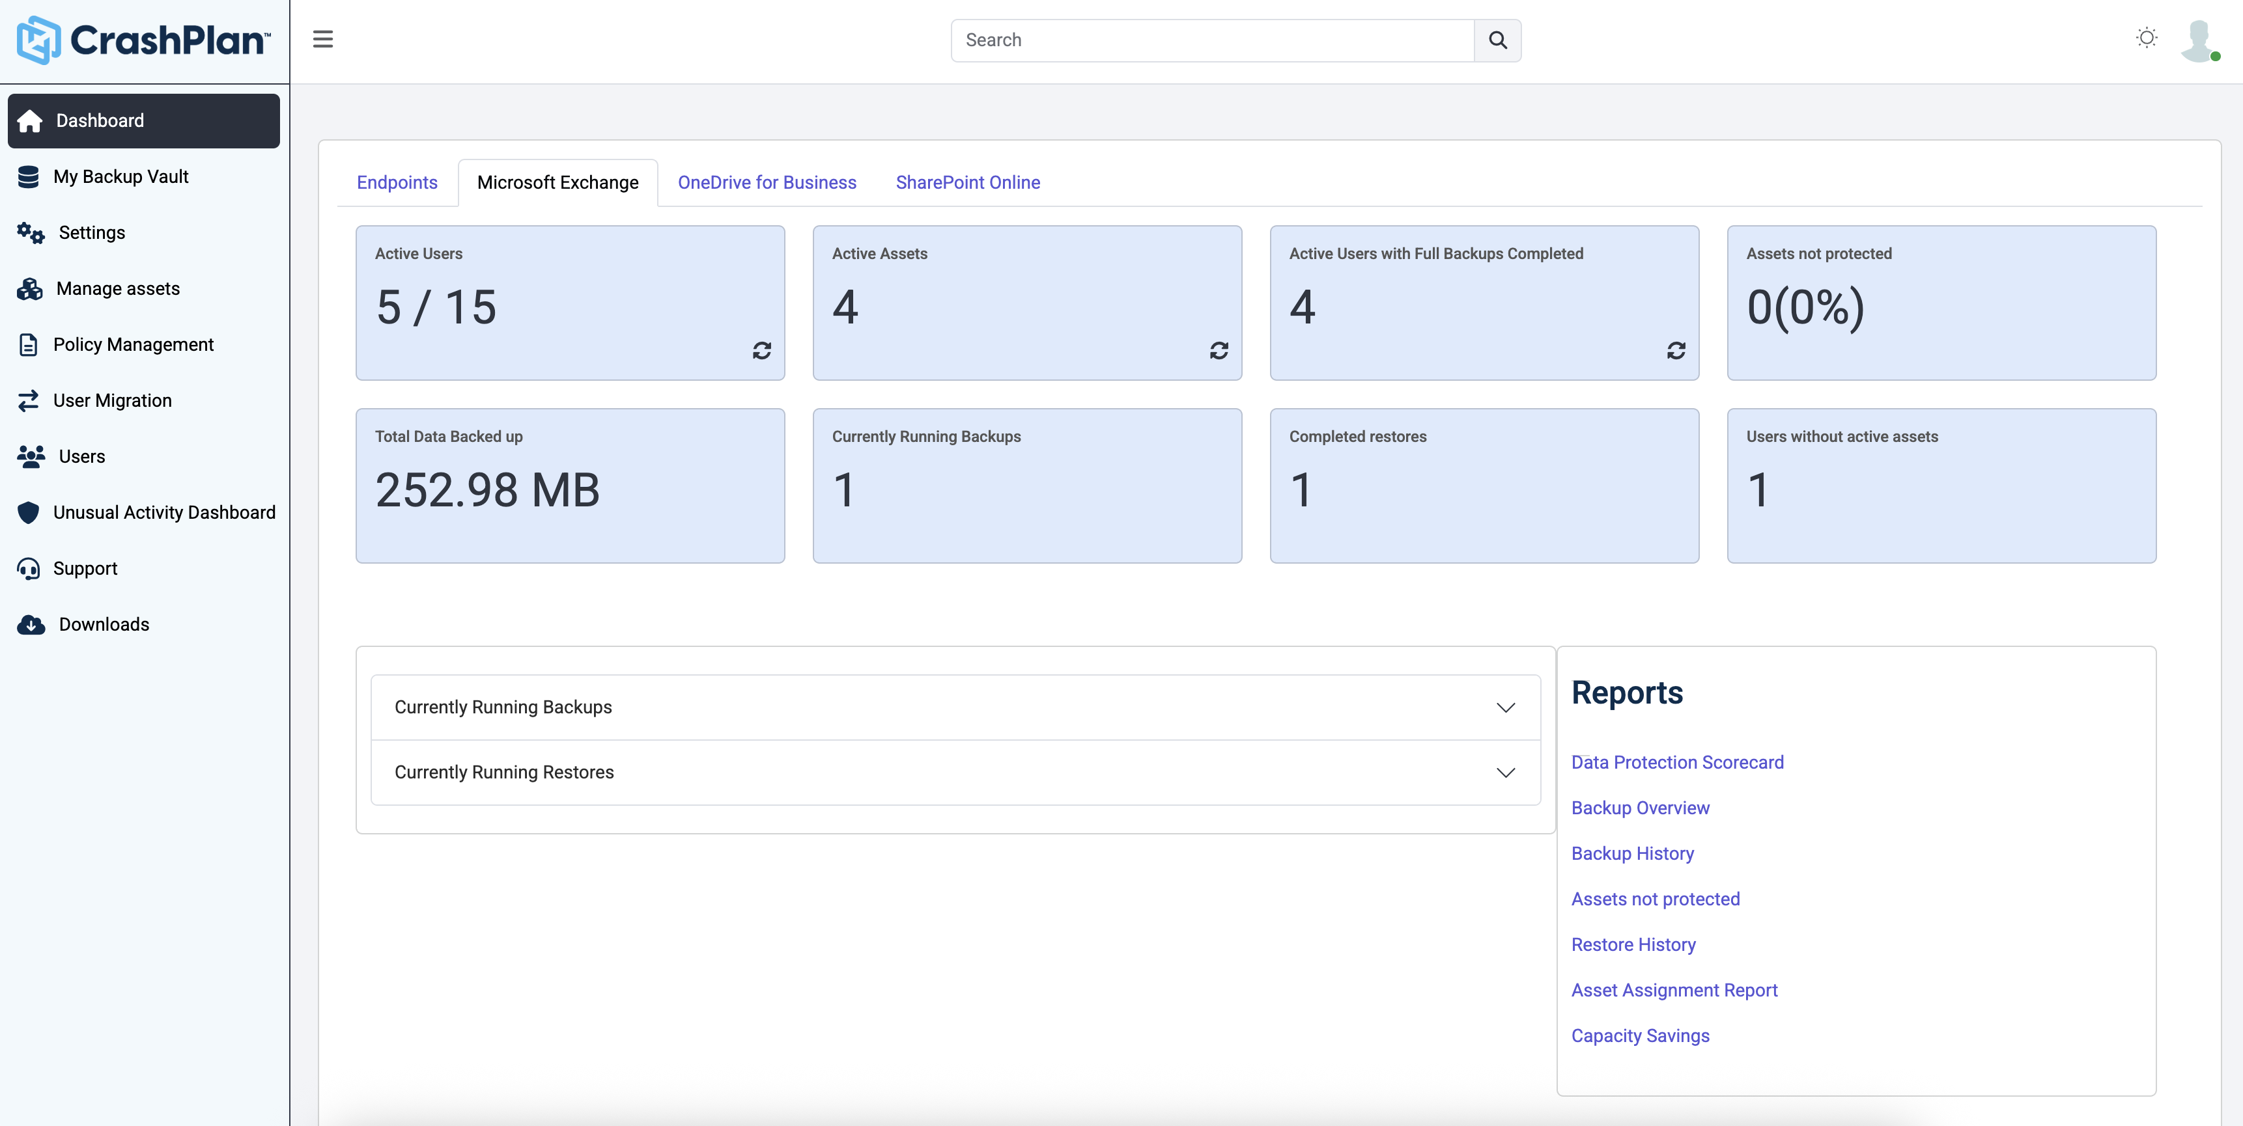Toggle the navigation sidebar with hamburger menu

click(322, 39)
